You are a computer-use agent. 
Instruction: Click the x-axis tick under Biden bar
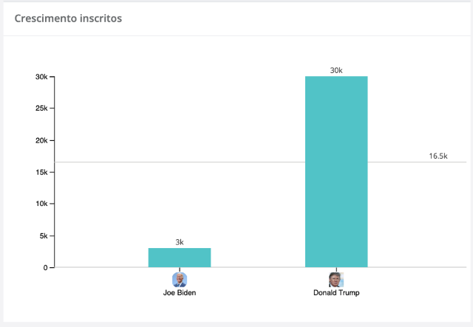coord(180,269)
